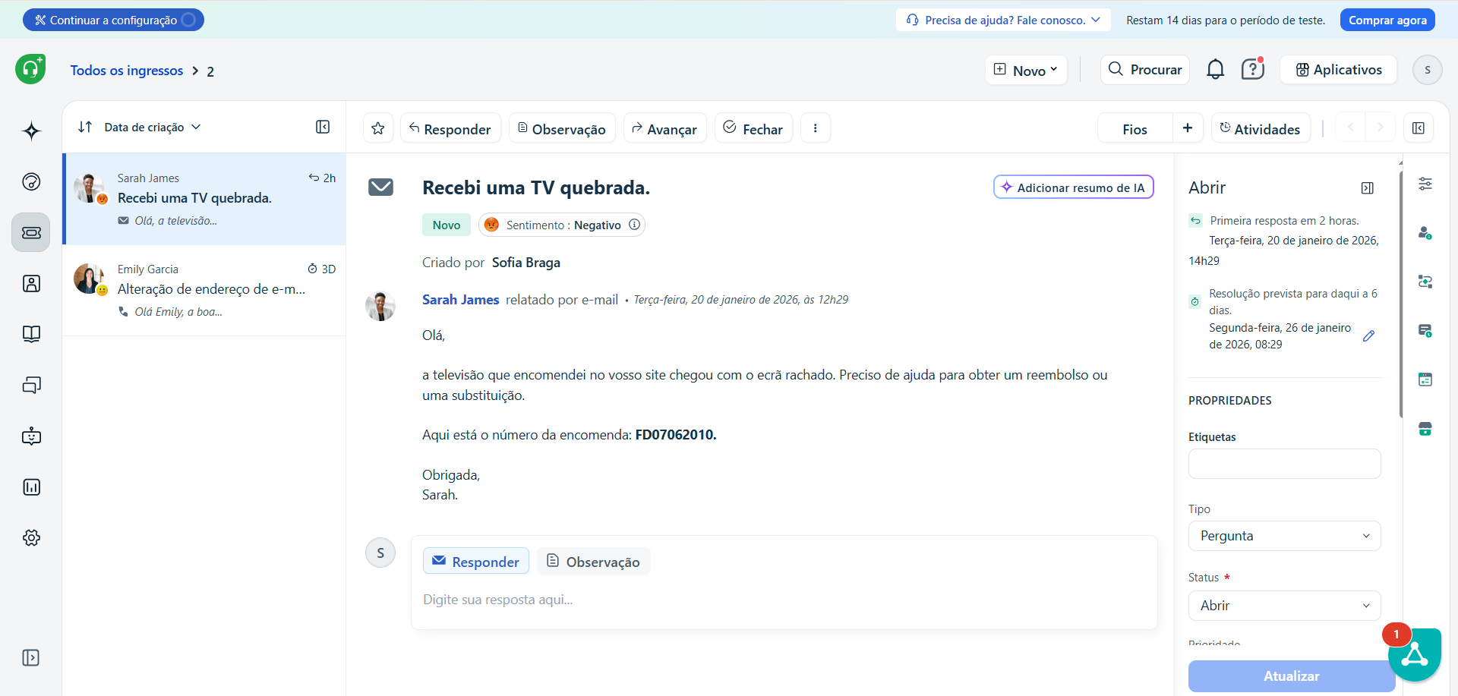1458x696 pixels.
Task: Open the notifications bell
Action: (x=1215, y=69)
